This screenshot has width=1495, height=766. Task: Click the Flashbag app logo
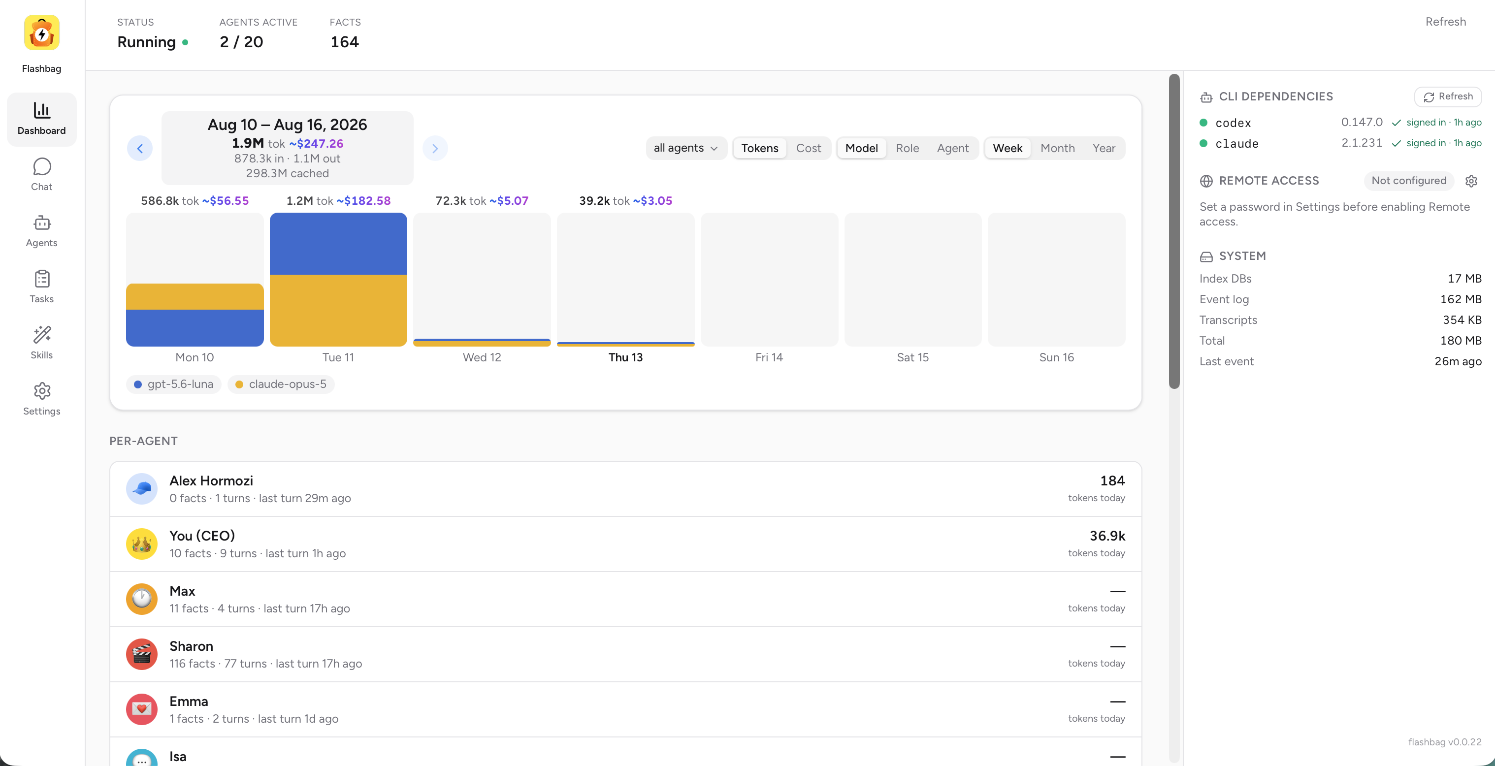click(42, 33)
